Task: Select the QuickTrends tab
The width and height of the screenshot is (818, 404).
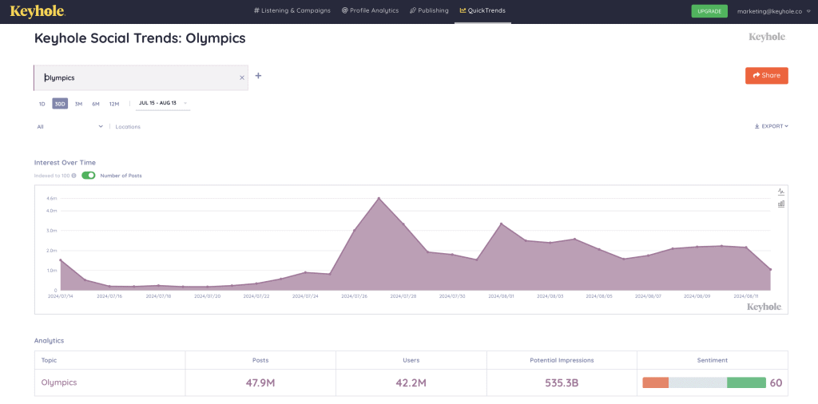Action: click(x=482, y=10)
